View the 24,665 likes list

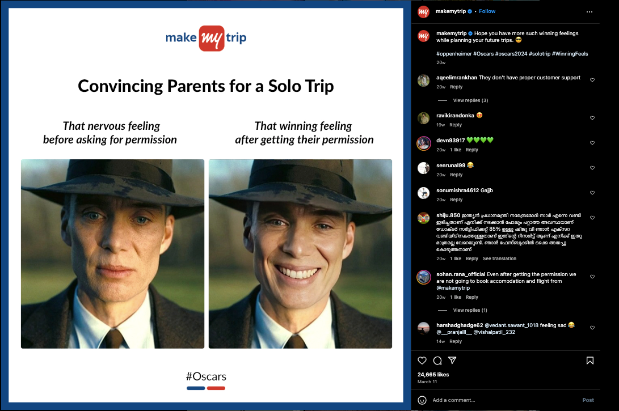(433, 375)
